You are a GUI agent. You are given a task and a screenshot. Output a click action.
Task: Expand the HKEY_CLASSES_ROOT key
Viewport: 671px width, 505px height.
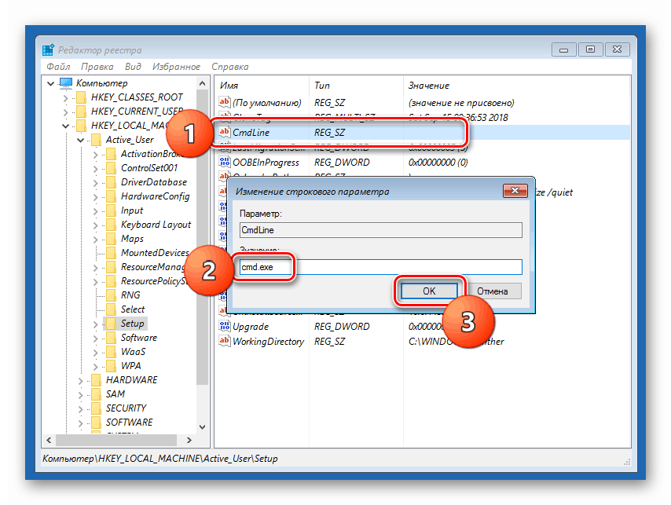coord(65,98)
